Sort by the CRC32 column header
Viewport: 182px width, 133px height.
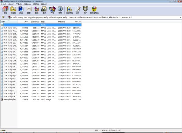point(76,22)
